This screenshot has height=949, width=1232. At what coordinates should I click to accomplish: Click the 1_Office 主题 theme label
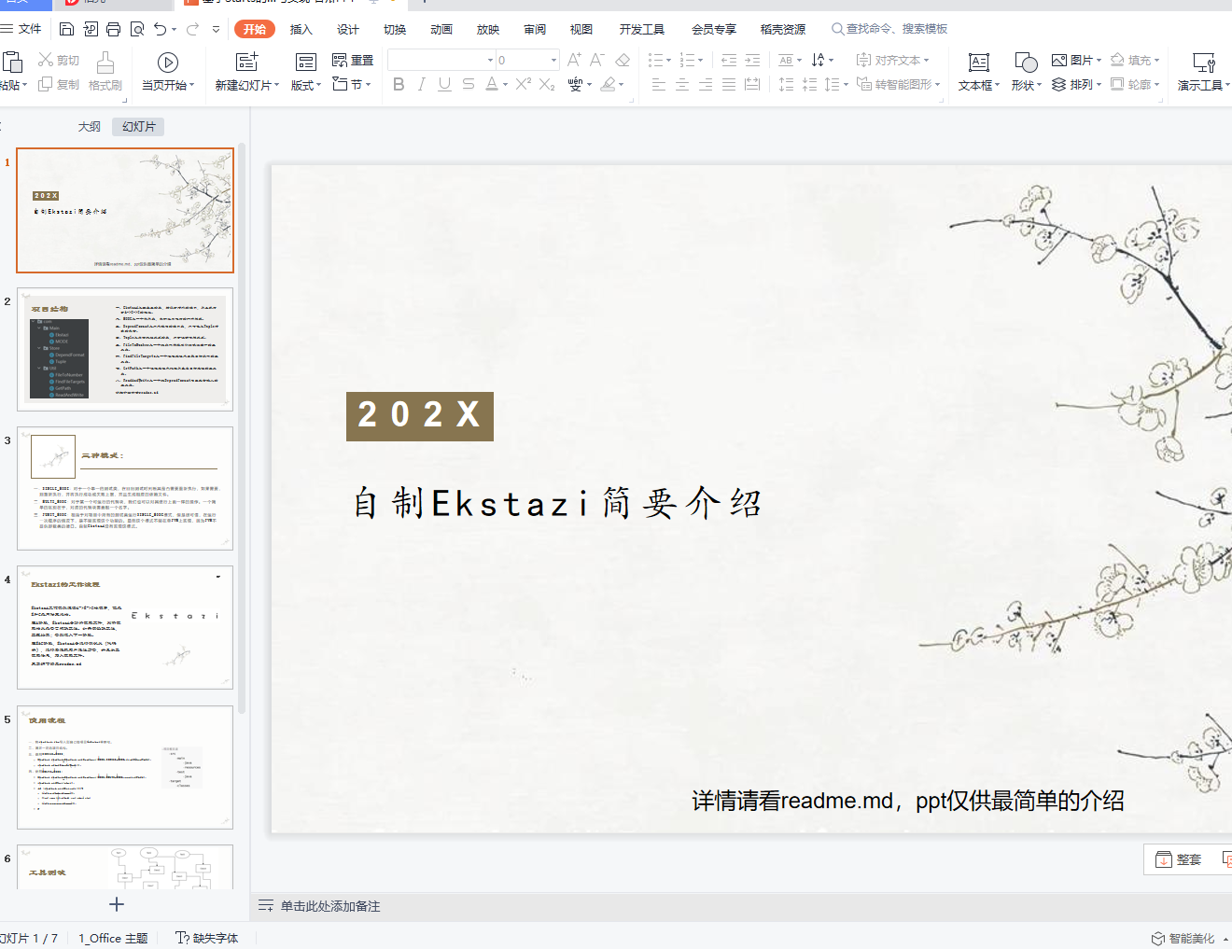click(x=113, y=938)
